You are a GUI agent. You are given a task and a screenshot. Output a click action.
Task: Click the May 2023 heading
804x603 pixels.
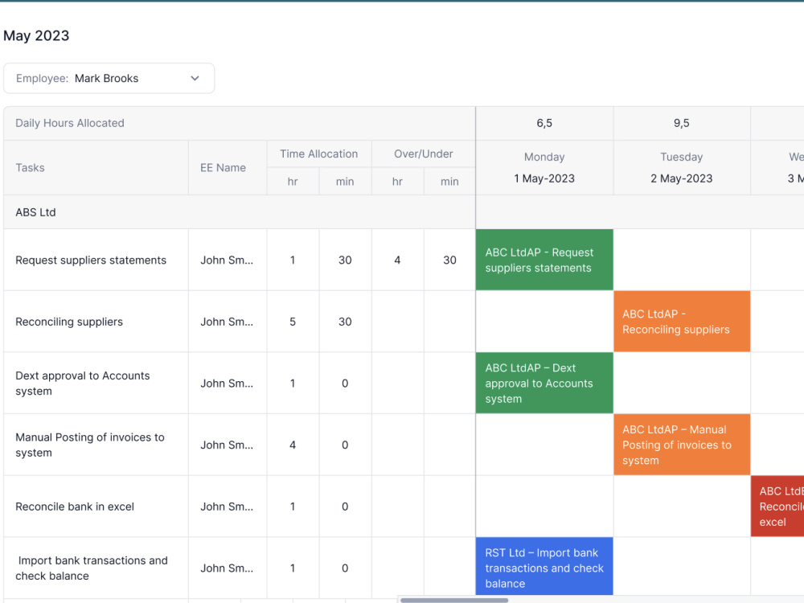pyautogui.click(x=36, y=35)
